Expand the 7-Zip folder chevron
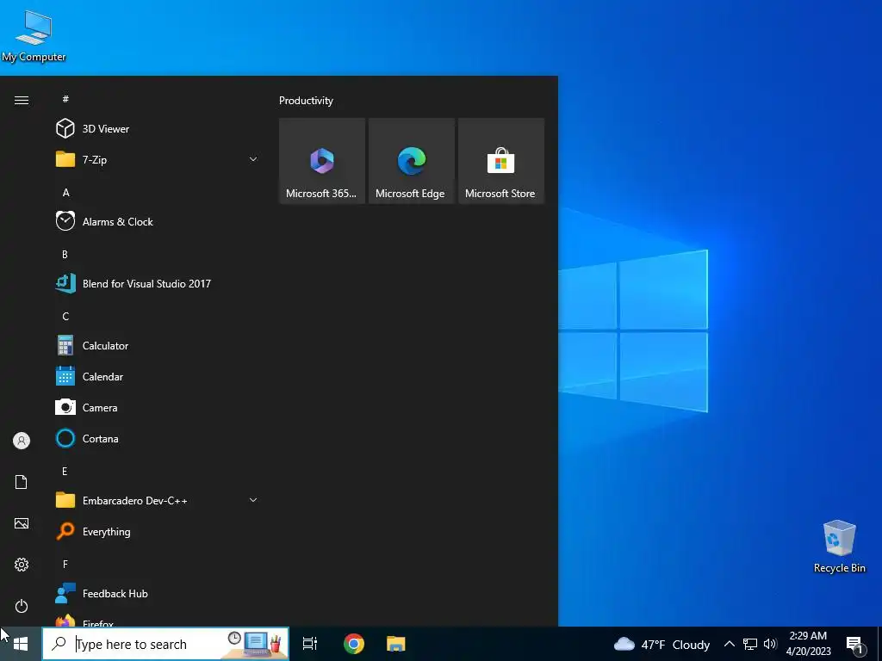Image resolution: width=882 pixels, height=661 pixels. [x=253, y=159]
